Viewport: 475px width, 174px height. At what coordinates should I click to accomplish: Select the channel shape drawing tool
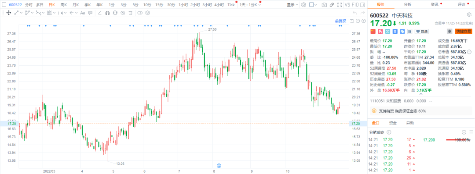[x=27, y=13]
